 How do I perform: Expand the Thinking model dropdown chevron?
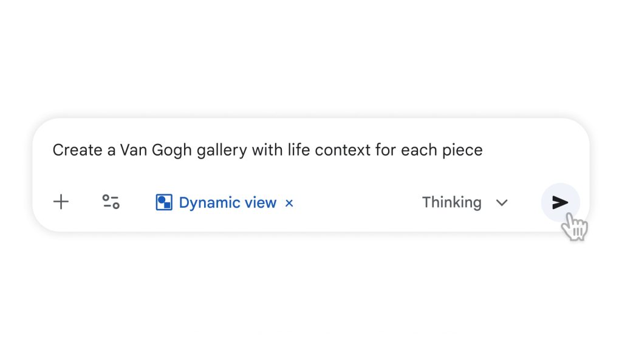502,203
